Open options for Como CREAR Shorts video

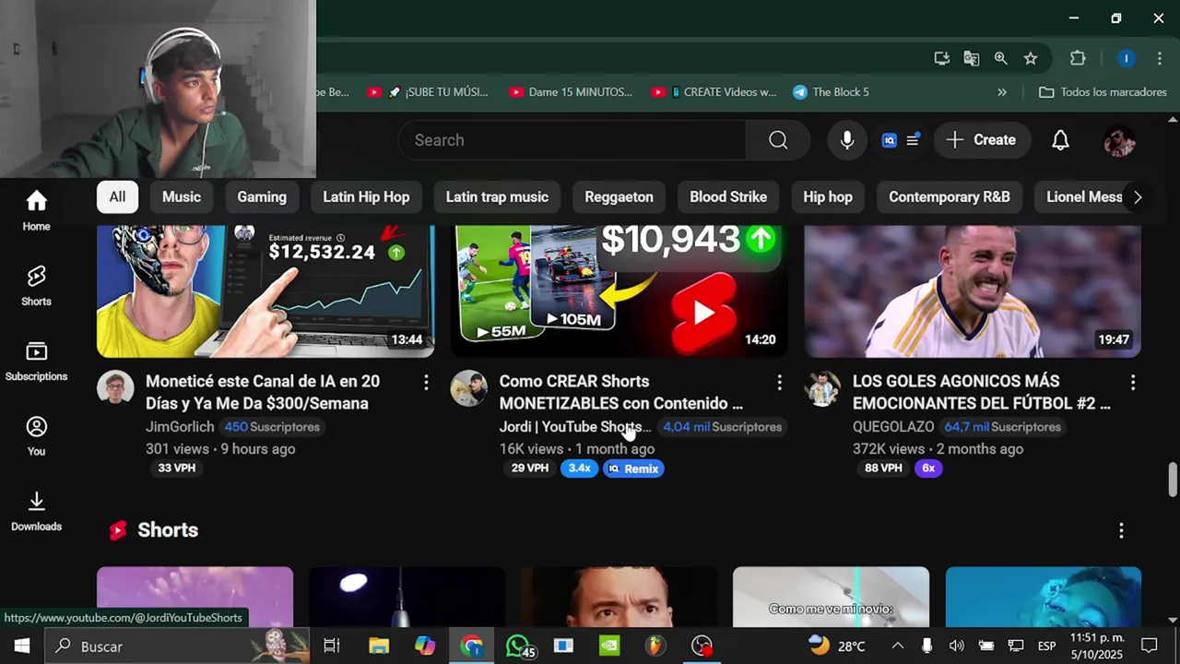(x=779, y=383)
